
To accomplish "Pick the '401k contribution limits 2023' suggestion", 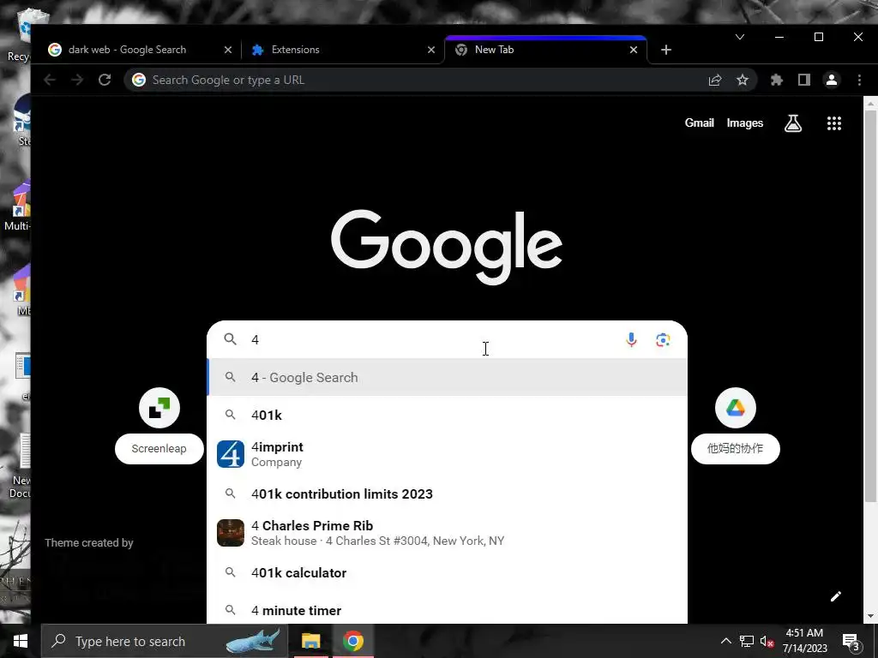I will pos(447,494).
